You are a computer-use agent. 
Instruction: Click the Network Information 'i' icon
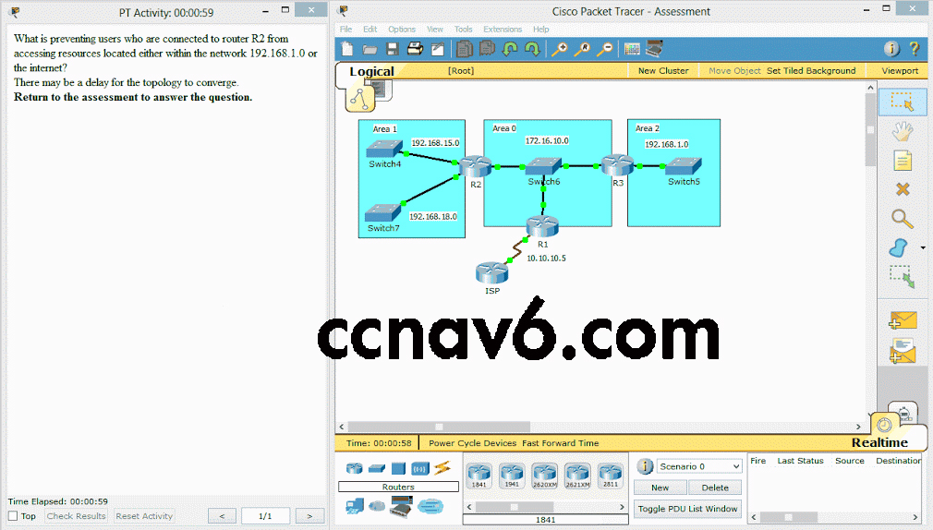(891, 49)
